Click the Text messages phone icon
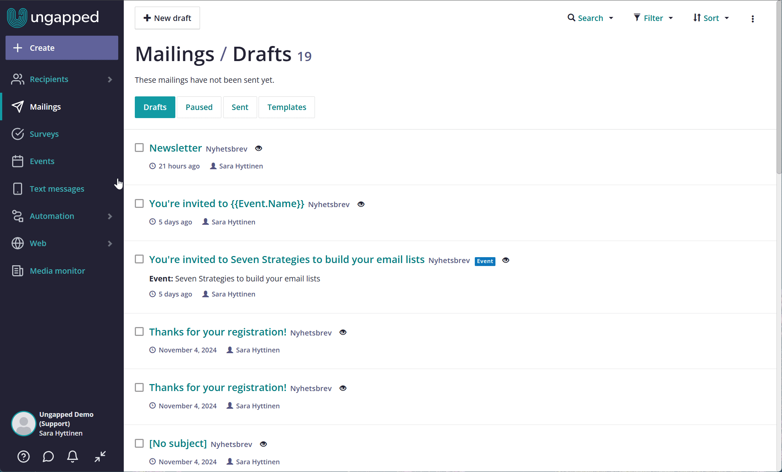The image size is (782, 472). click(18, 189)
